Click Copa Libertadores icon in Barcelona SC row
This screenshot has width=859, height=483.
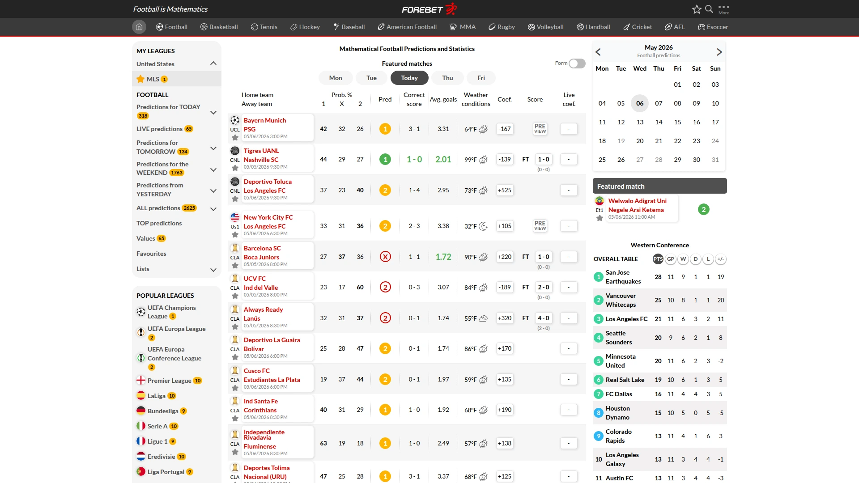235,248
